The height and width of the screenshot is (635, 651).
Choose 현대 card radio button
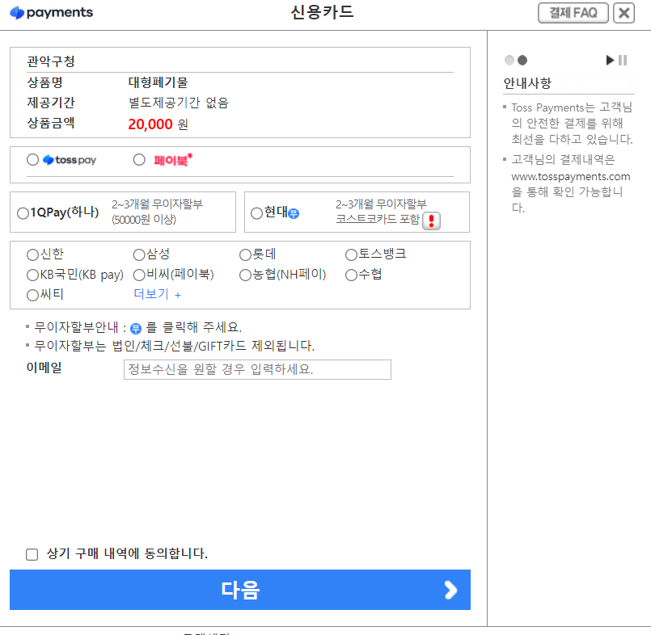256,213
